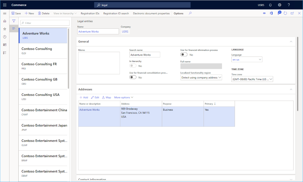Click the entity list scrollbar
This screenshot has height=182, width=303.
(x=68, y=59)
